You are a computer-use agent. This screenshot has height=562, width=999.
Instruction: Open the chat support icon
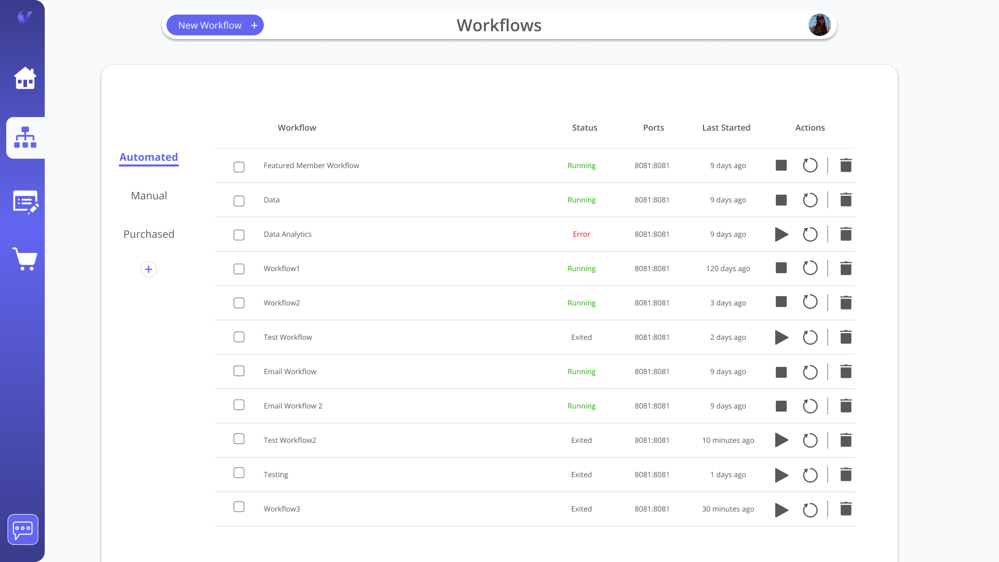click(x=23, y=530)
